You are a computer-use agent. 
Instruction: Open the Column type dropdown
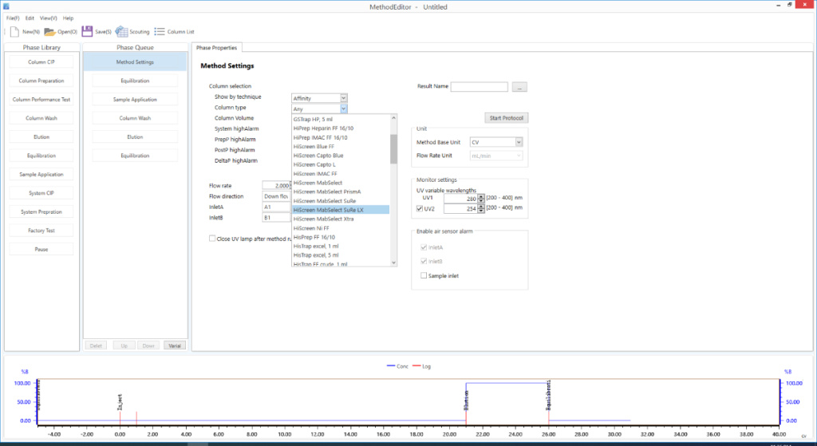click(x=343, y=109)
